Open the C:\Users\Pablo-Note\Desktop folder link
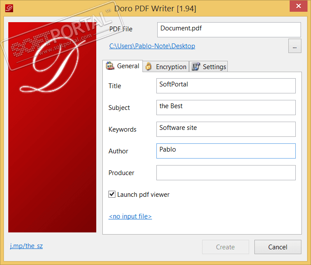This screenshot has height=265, width=311. click(152, 46)
